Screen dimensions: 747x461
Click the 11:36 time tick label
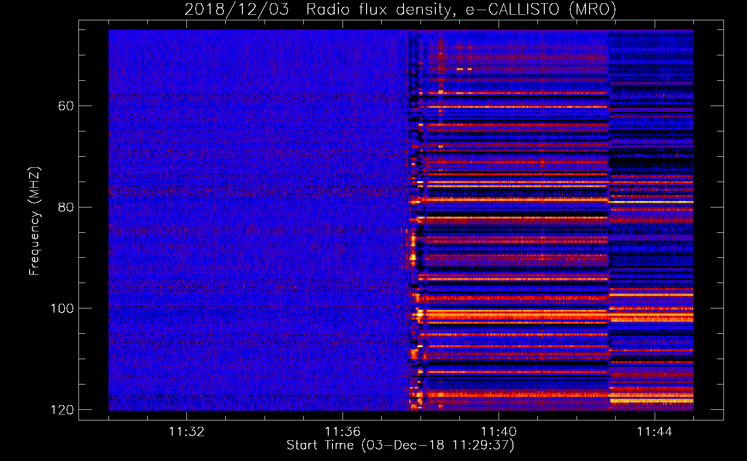pos(343,432)
